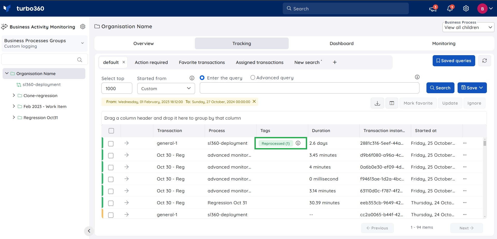Check the 4 minutes row checkbox
Screen dimensions: 497x239
(x=111, y=167)
